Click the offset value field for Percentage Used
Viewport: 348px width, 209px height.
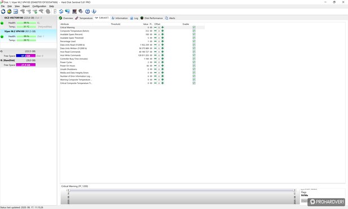point(159,41)
